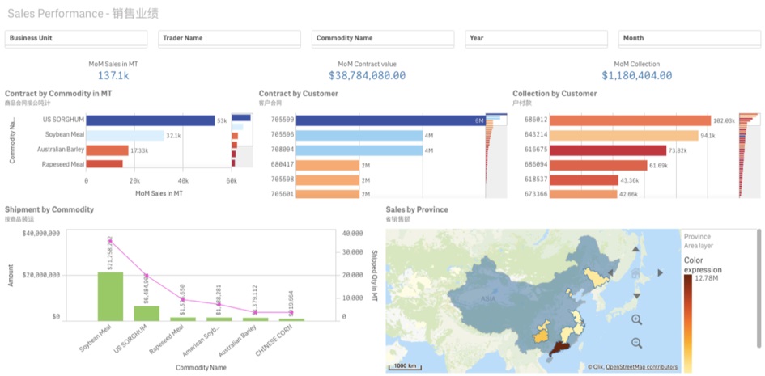Pan the province map left
Viewport: 765px width, 376px height.
tap(613, 273)
